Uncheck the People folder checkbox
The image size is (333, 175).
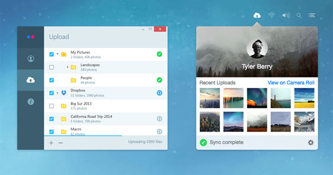click(x=51, y=80)
